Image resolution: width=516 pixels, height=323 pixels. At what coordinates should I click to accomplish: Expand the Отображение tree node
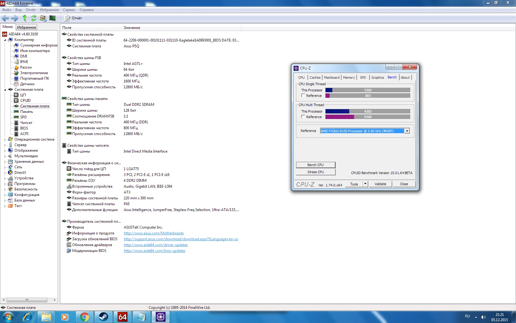click(x=5, y=151)
